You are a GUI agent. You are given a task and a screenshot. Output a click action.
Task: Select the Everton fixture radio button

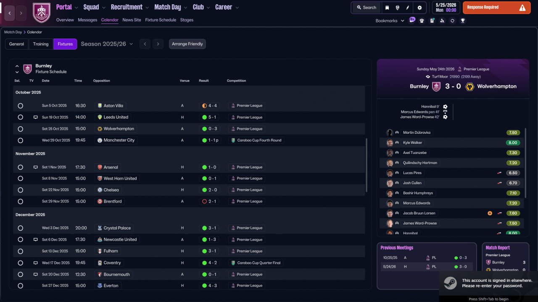(x=20, y=286)
